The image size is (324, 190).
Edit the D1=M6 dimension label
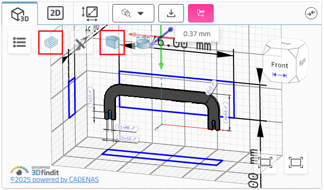126,128
